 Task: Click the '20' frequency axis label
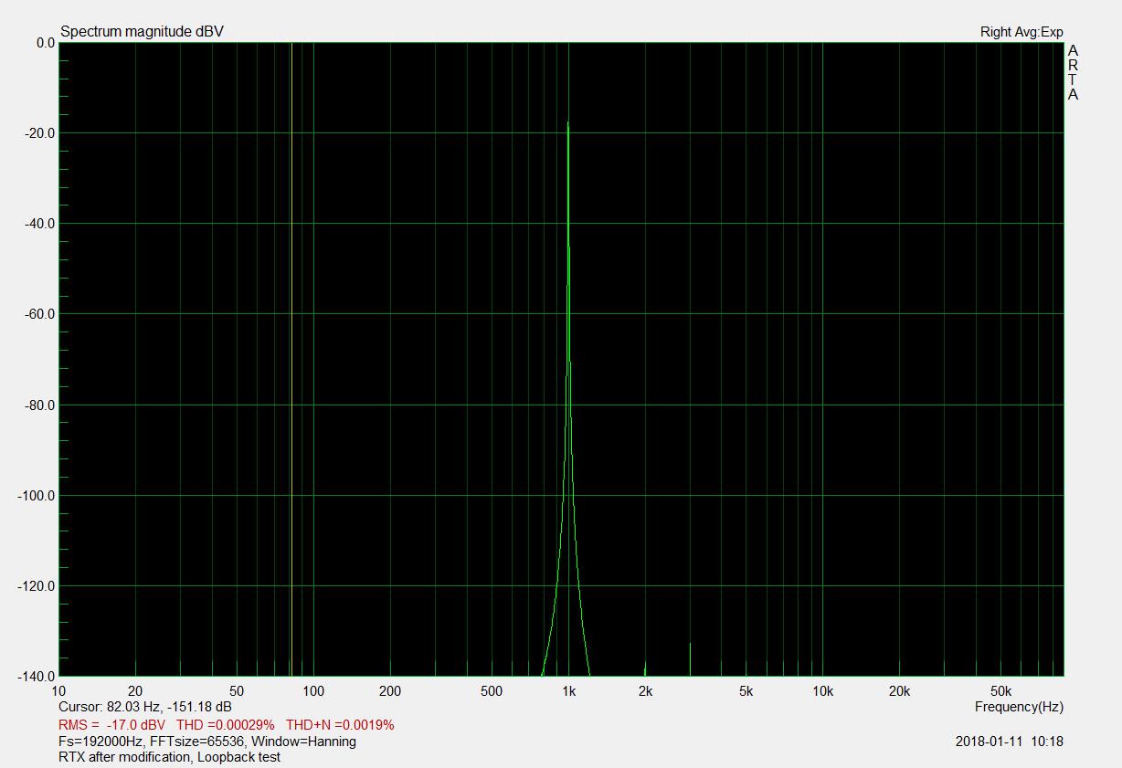[x=135, y=691]
